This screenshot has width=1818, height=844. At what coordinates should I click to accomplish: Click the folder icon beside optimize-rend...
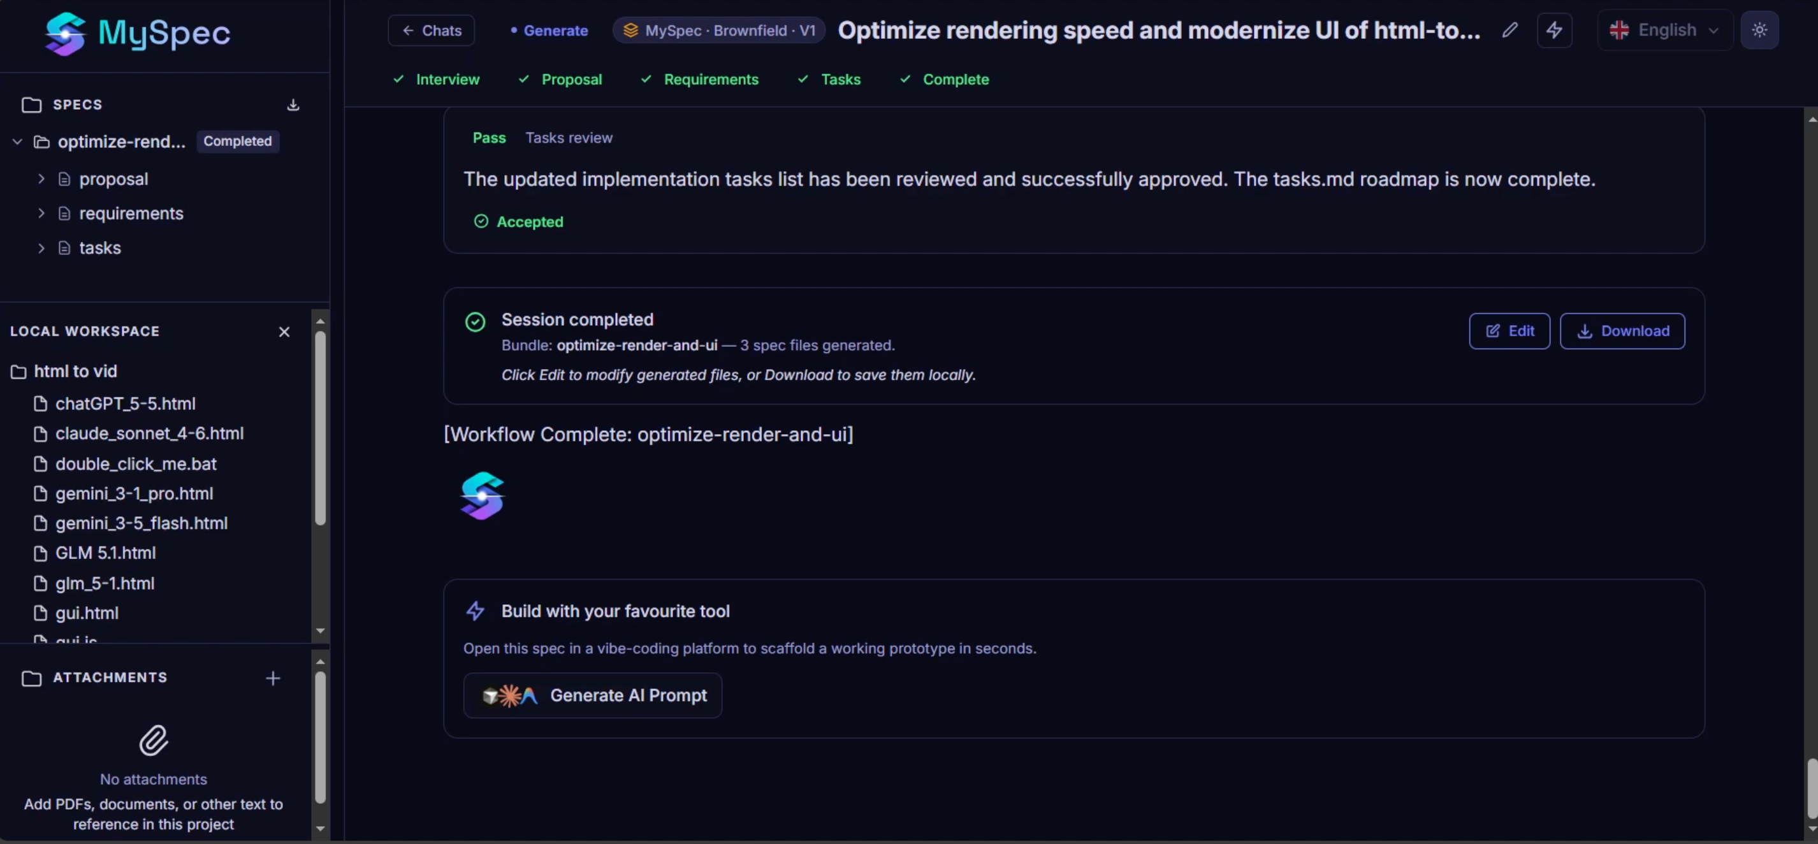coord(41,142)
